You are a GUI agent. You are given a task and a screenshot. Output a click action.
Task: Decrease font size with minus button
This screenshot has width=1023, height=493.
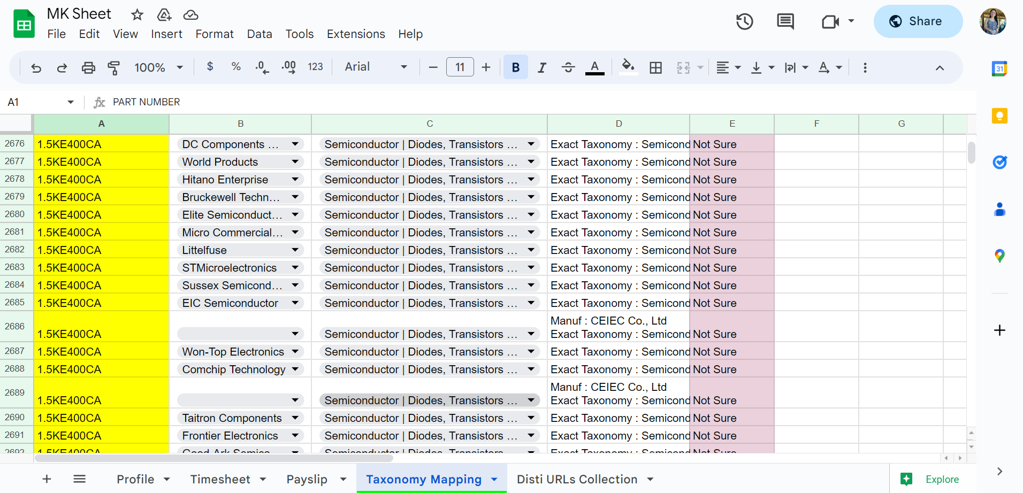(433, 67)
